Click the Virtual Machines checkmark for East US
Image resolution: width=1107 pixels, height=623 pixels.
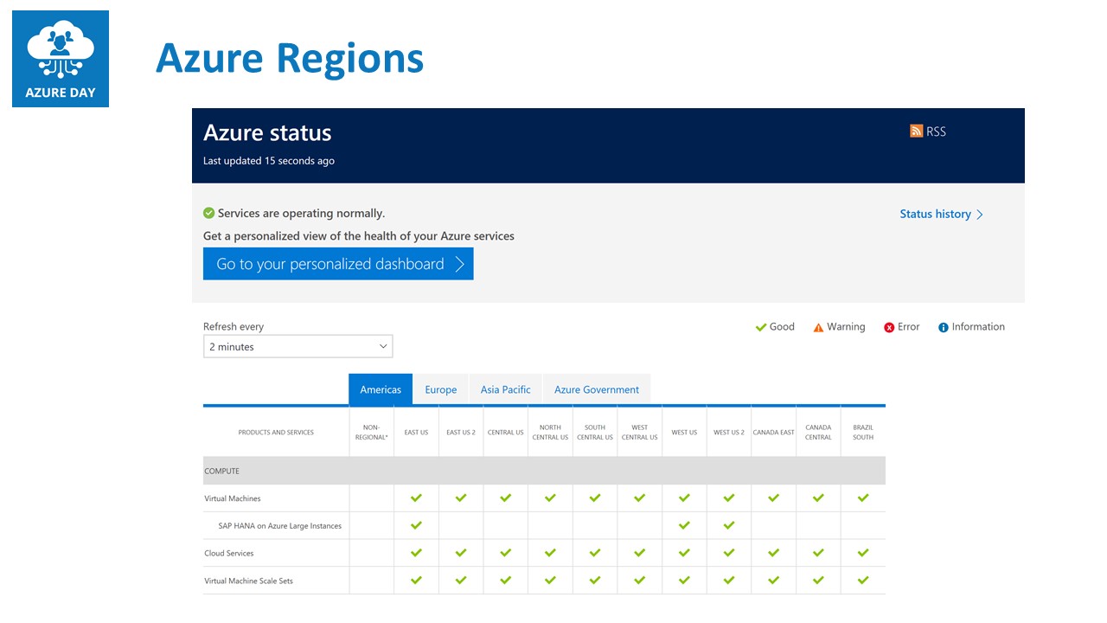coord(416,498)
